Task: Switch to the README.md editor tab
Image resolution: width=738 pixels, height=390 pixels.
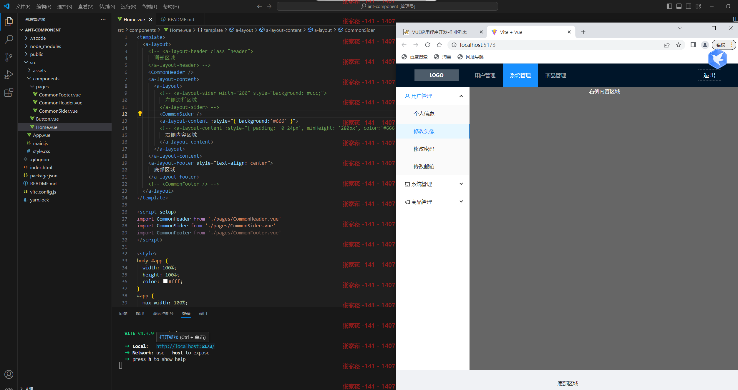Action: coord(180,19)
